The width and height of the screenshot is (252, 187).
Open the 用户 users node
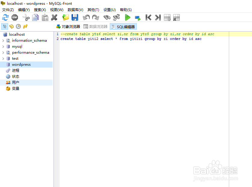[x=15, y=83]
